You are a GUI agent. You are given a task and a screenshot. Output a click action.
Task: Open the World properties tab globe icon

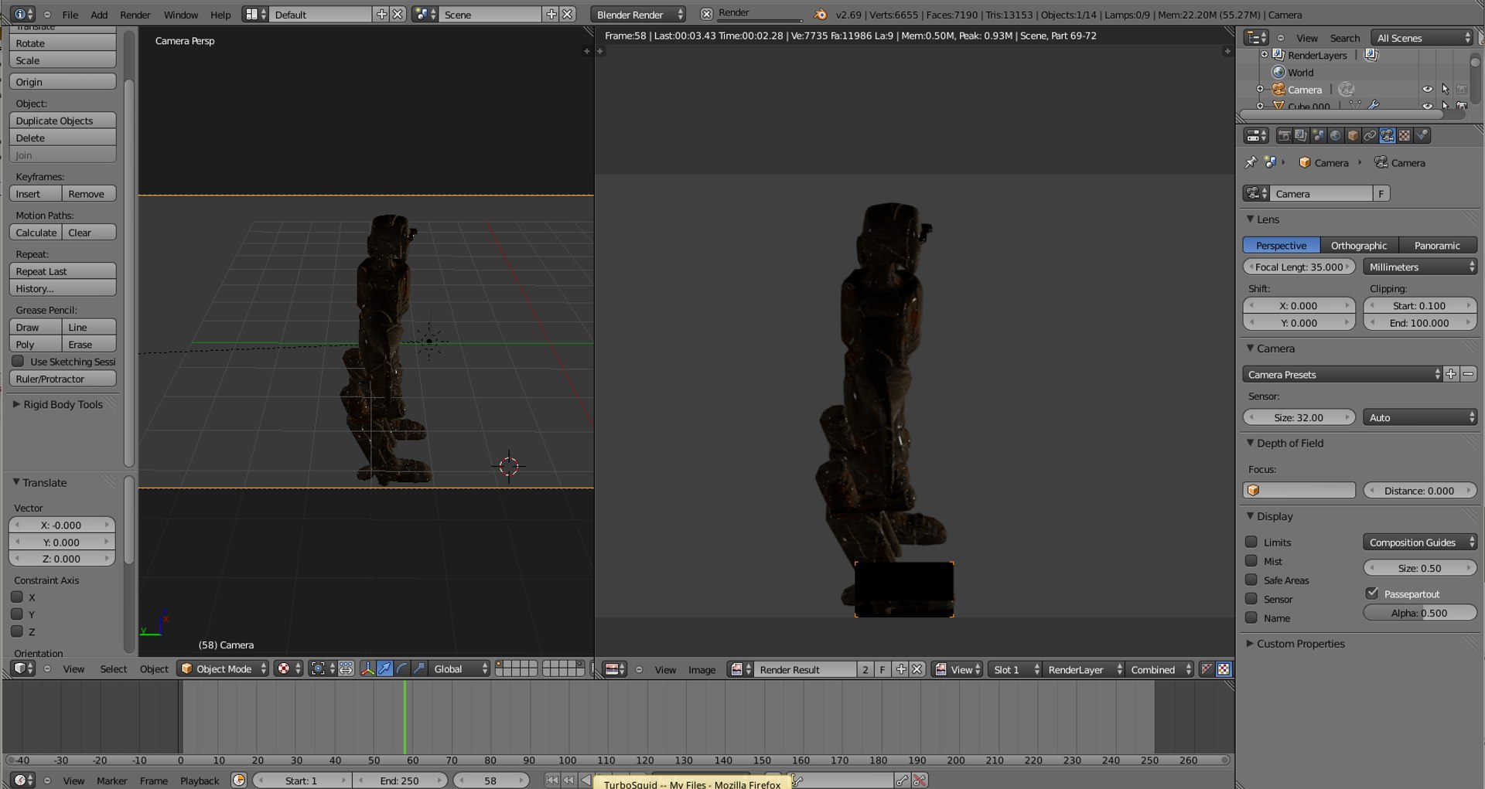pyautogui.click(x=1335, y=135)
